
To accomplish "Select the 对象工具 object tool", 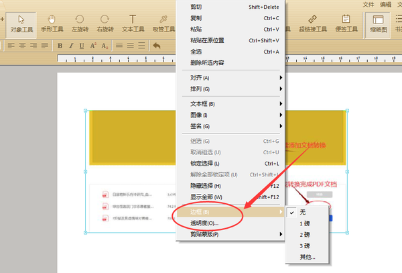I will 21,24.
